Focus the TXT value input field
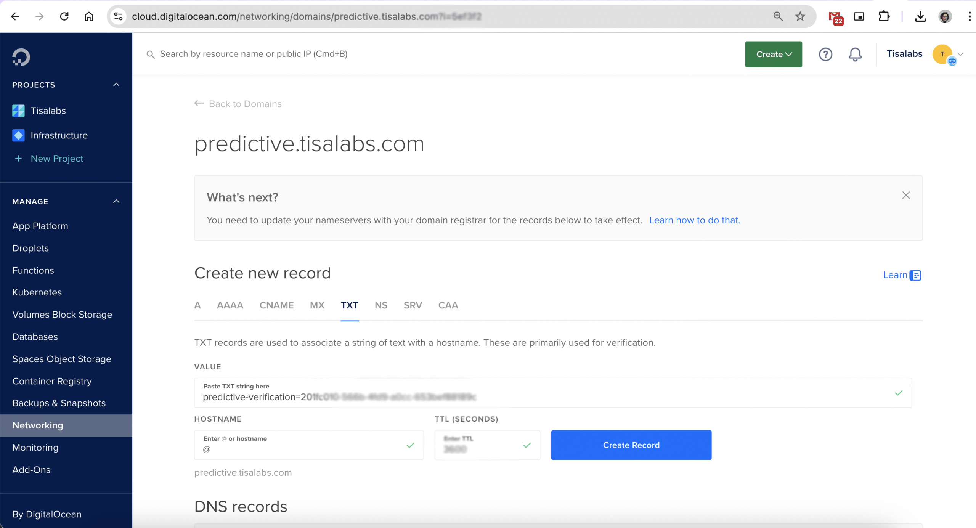Viewport: 976px width, 528px height. pos(553,393)
